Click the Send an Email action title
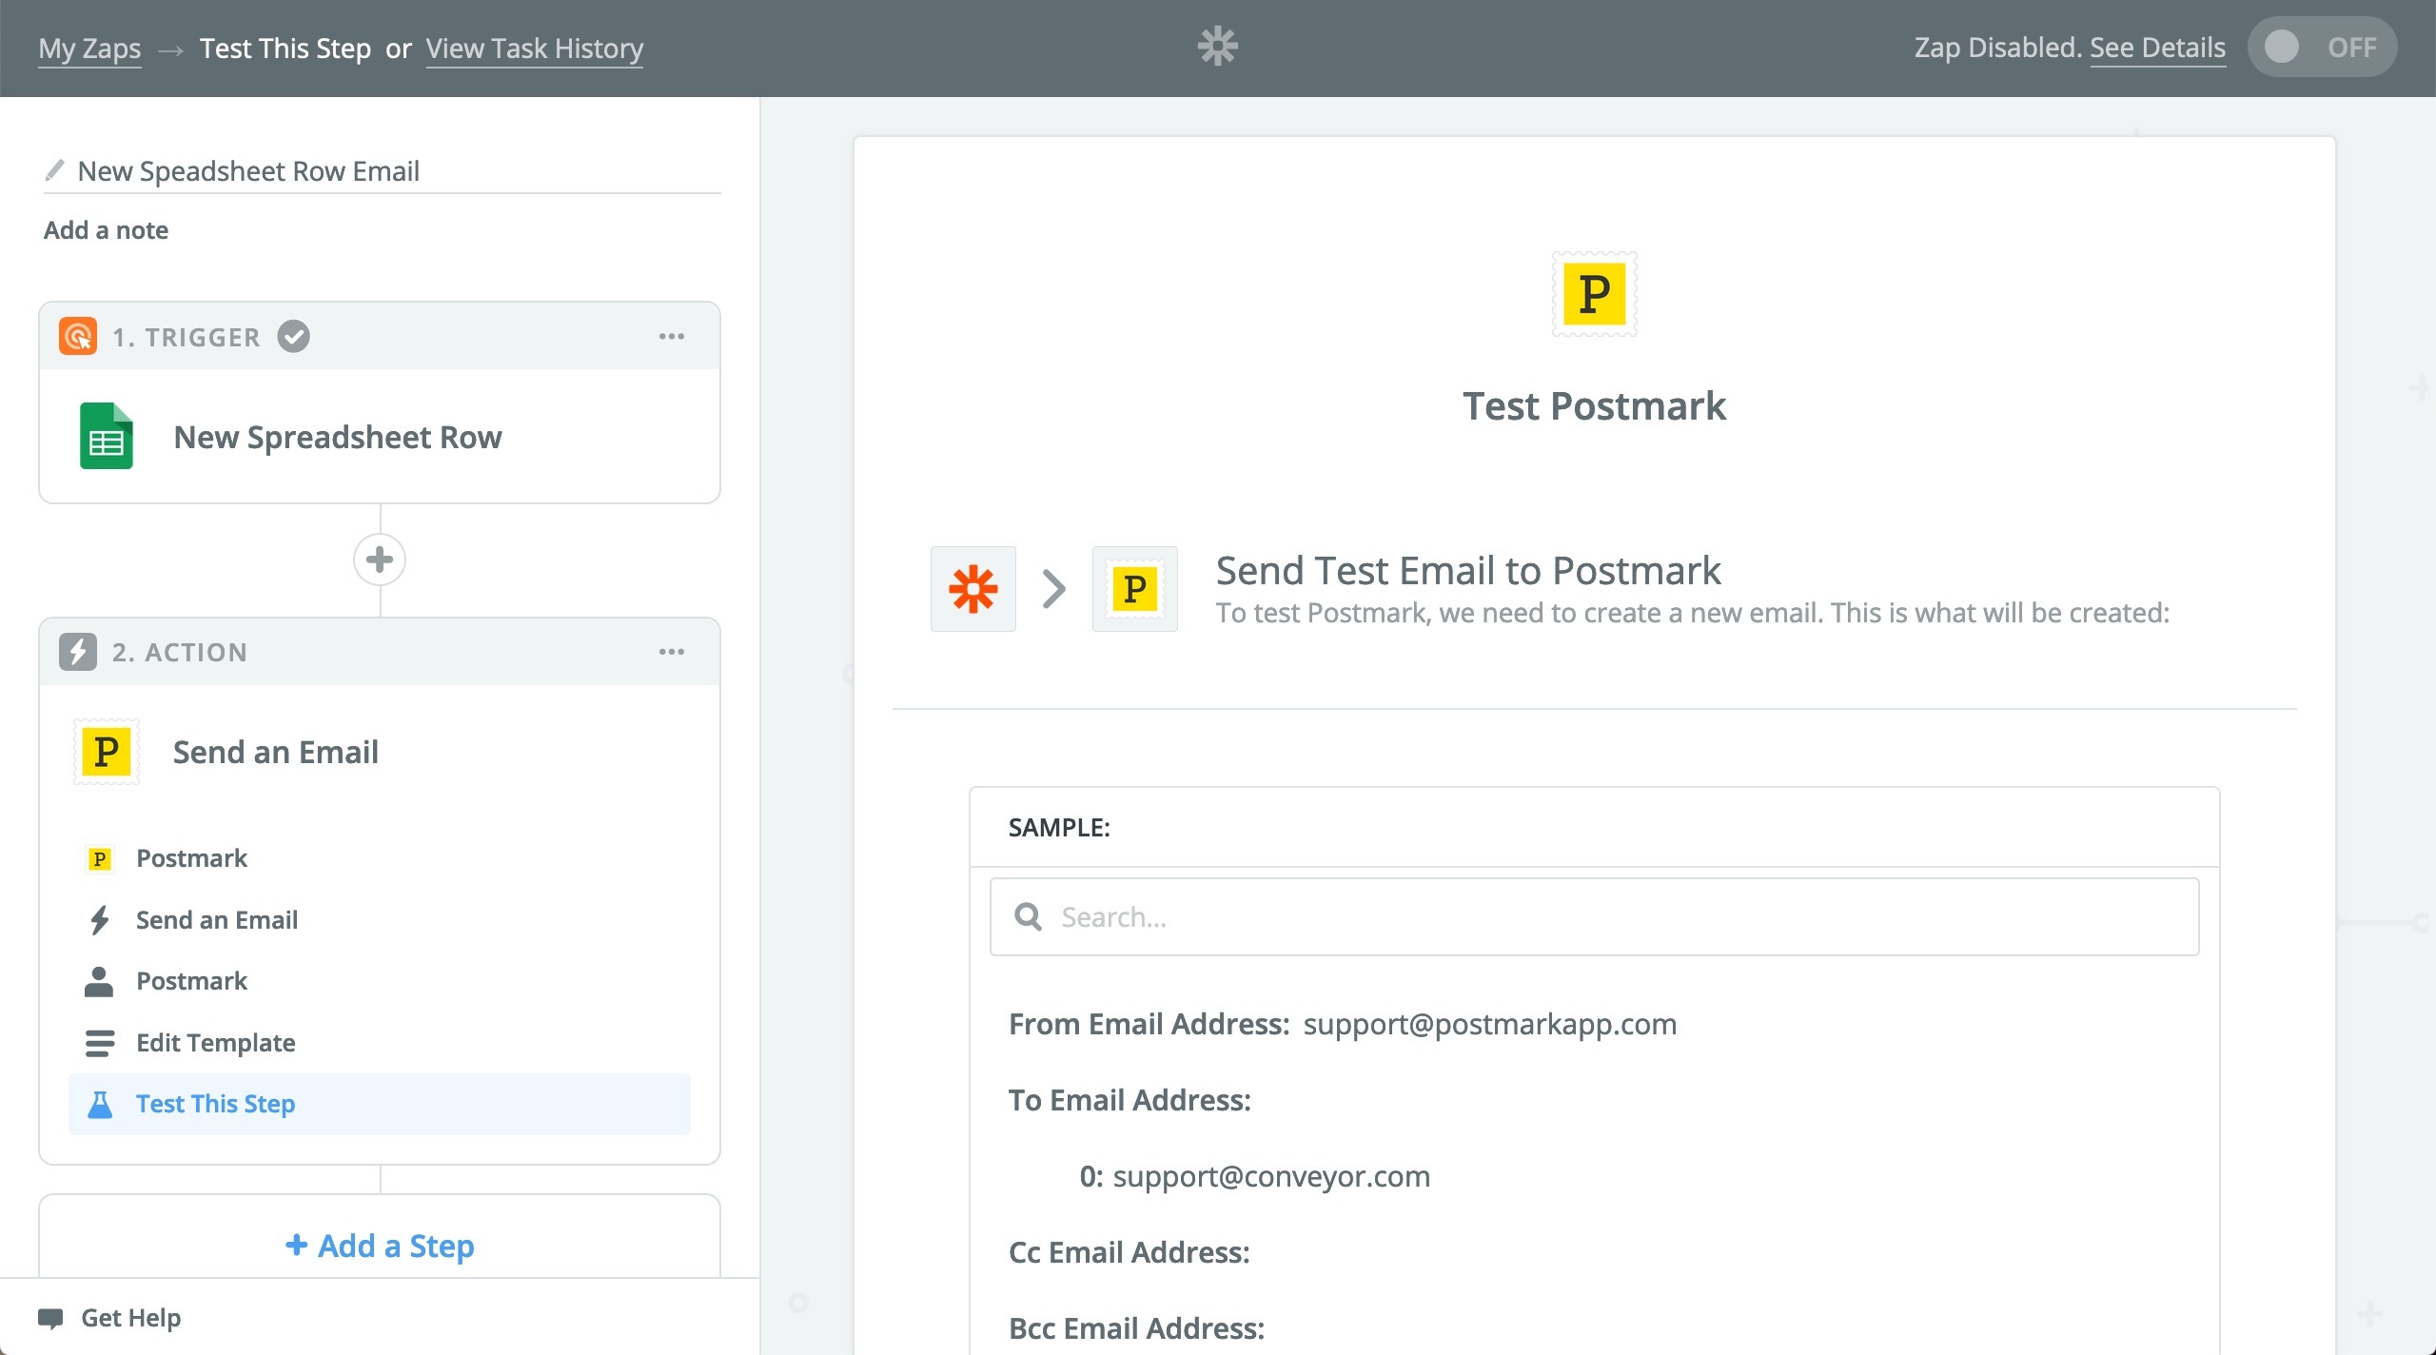 click(x=276, y=752)
